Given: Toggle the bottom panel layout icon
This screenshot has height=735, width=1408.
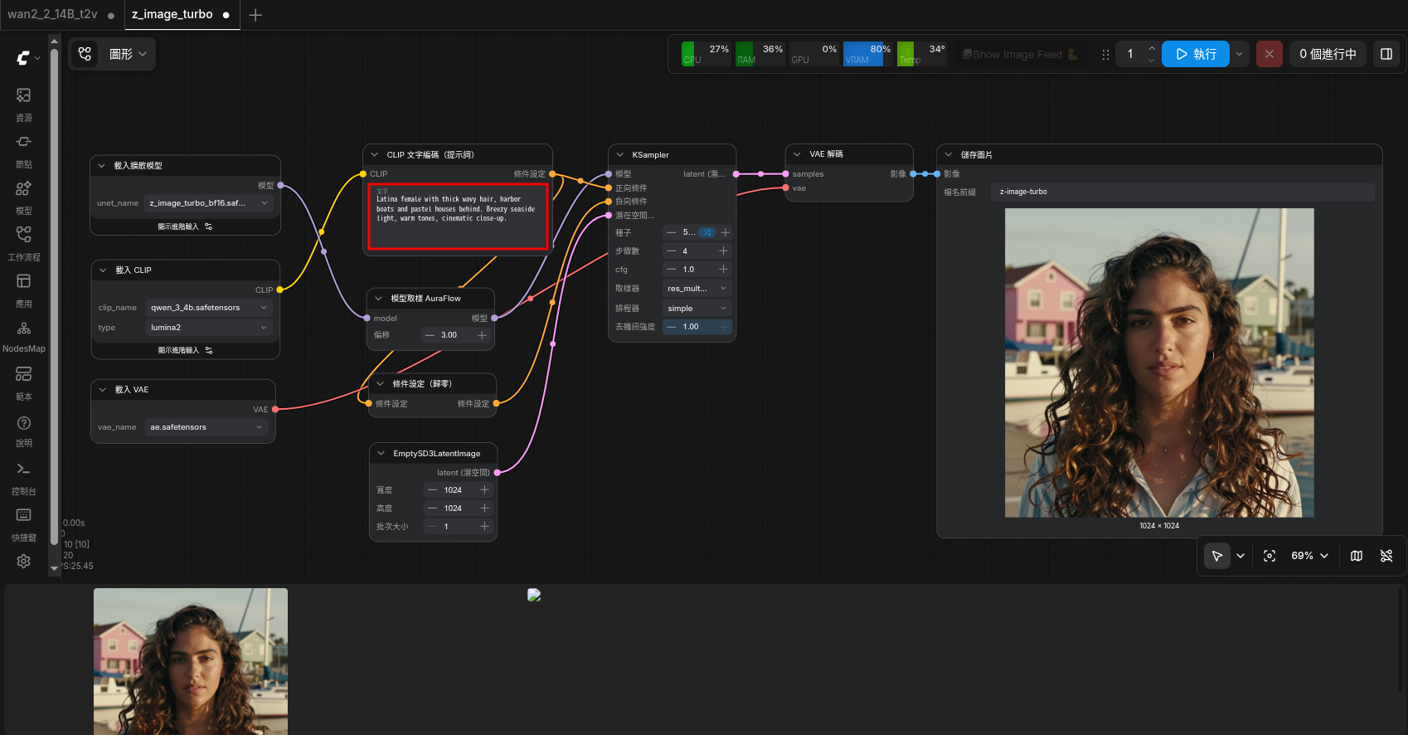Looking at the screenshot, I should click(x=1386, y=54).
